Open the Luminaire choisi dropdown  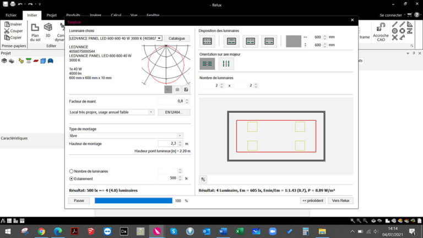point(160,39)
